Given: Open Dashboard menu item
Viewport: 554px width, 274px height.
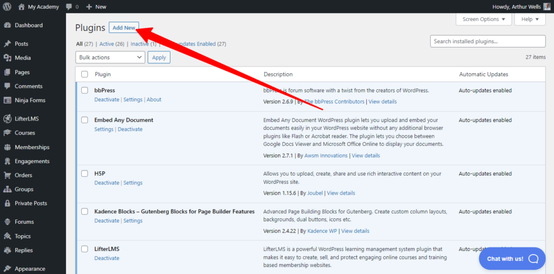Looking at the screenshot, I should coord(29,25).
